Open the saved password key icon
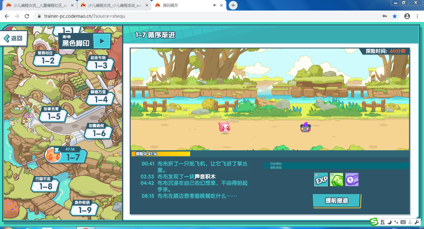The height and width of the screenshot is (229, 424). click(x=385, y=16)
